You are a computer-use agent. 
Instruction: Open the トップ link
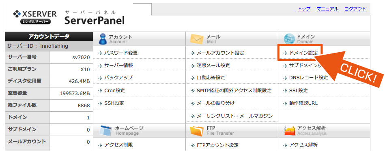(304, 9)
